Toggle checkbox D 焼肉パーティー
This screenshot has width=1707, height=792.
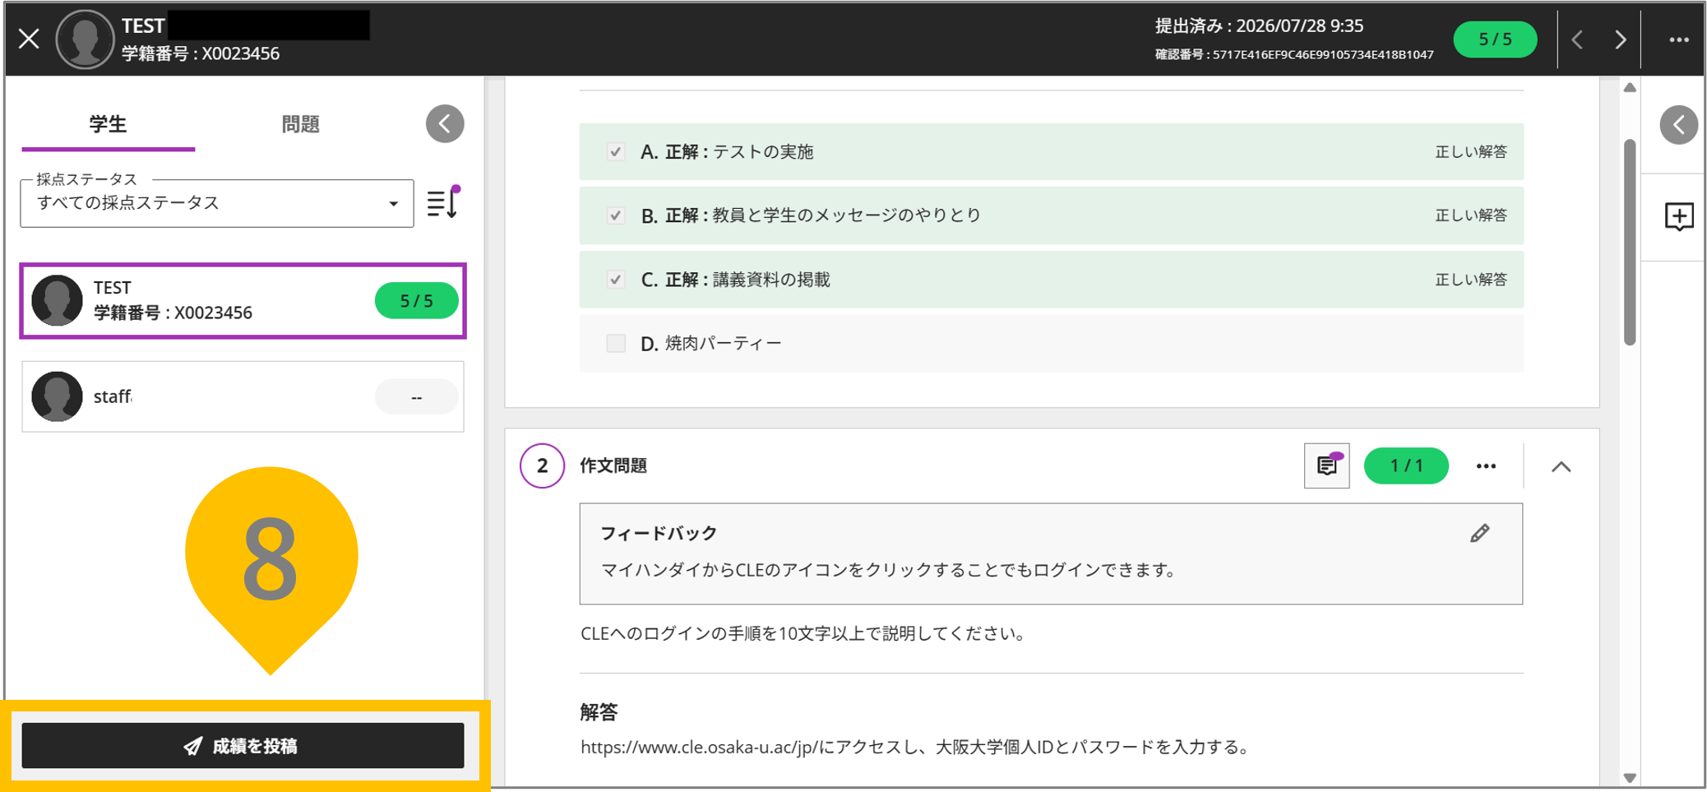[615, 344]
